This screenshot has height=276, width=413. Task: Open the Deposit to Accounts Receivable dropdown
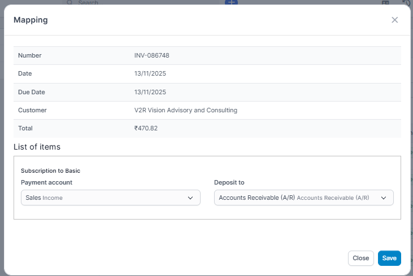tap(297, 198)
